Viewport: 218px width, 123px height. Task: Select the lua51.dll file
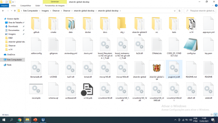pos(71,70)
